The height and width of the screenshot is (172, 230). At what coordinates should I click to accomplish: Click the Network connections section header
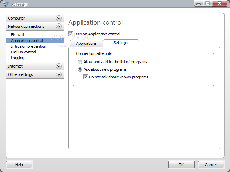pyautogui.click(x=35, y=26)
